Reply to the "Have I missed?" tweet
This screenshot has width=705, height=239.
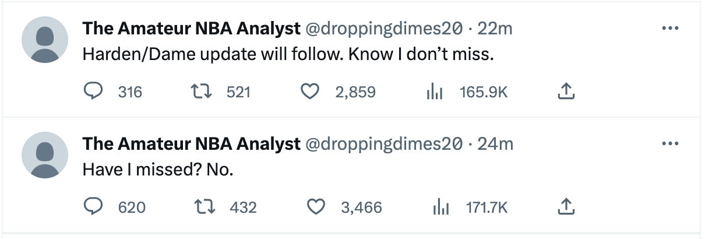pyautogui.click(x=93, y=207)
